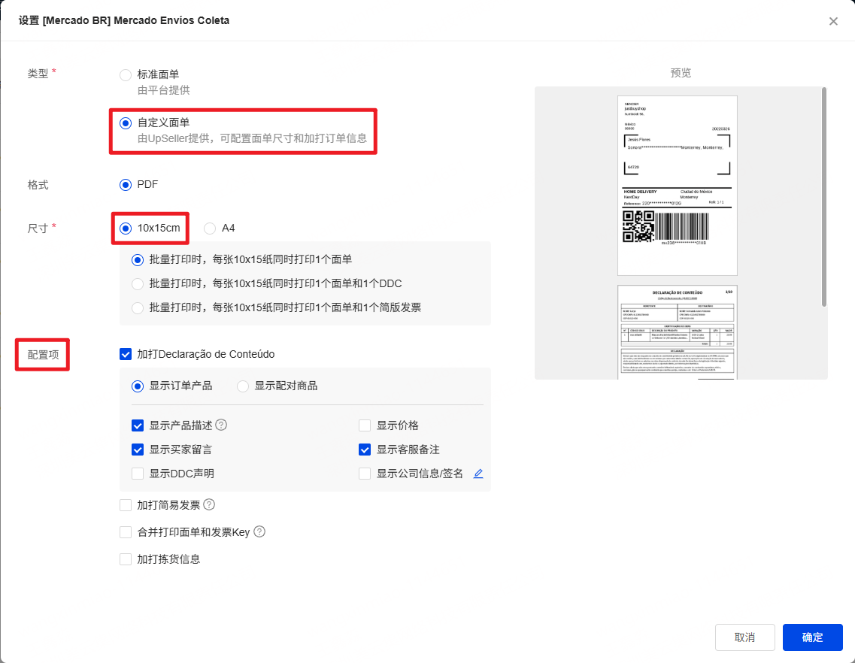Uncheck 加打Declaração de Conteúdo checkbox
This screenshot has height=663, width=855.
click(126, 354)
